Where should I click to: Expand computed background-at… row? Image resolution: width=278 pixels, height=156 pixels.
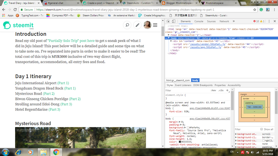236,134
